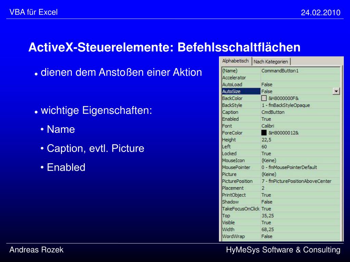Click the 'dienen dem Anstoßen einer Aktion' bullet
This screenshot has height=262, width=350.
click(x=121, y=72)
